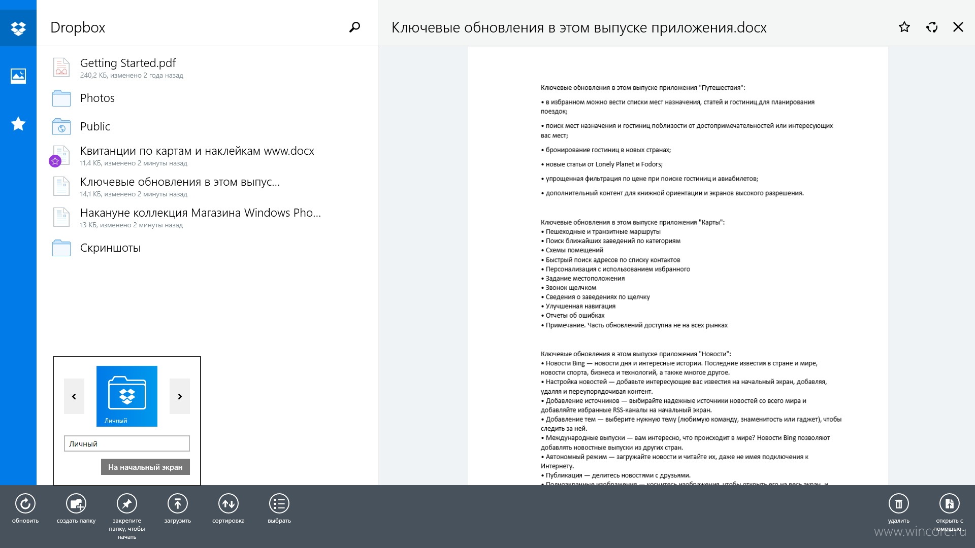Focus the tile name field Личный
Screen dimensions: 975x548
pyautogui.click(x=127, y=443)
